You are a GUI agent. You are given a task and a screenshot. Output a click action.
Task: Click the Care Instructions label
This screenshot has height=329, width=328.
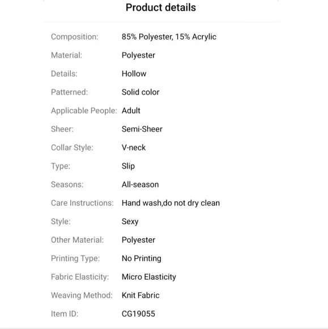click(82, 203)
